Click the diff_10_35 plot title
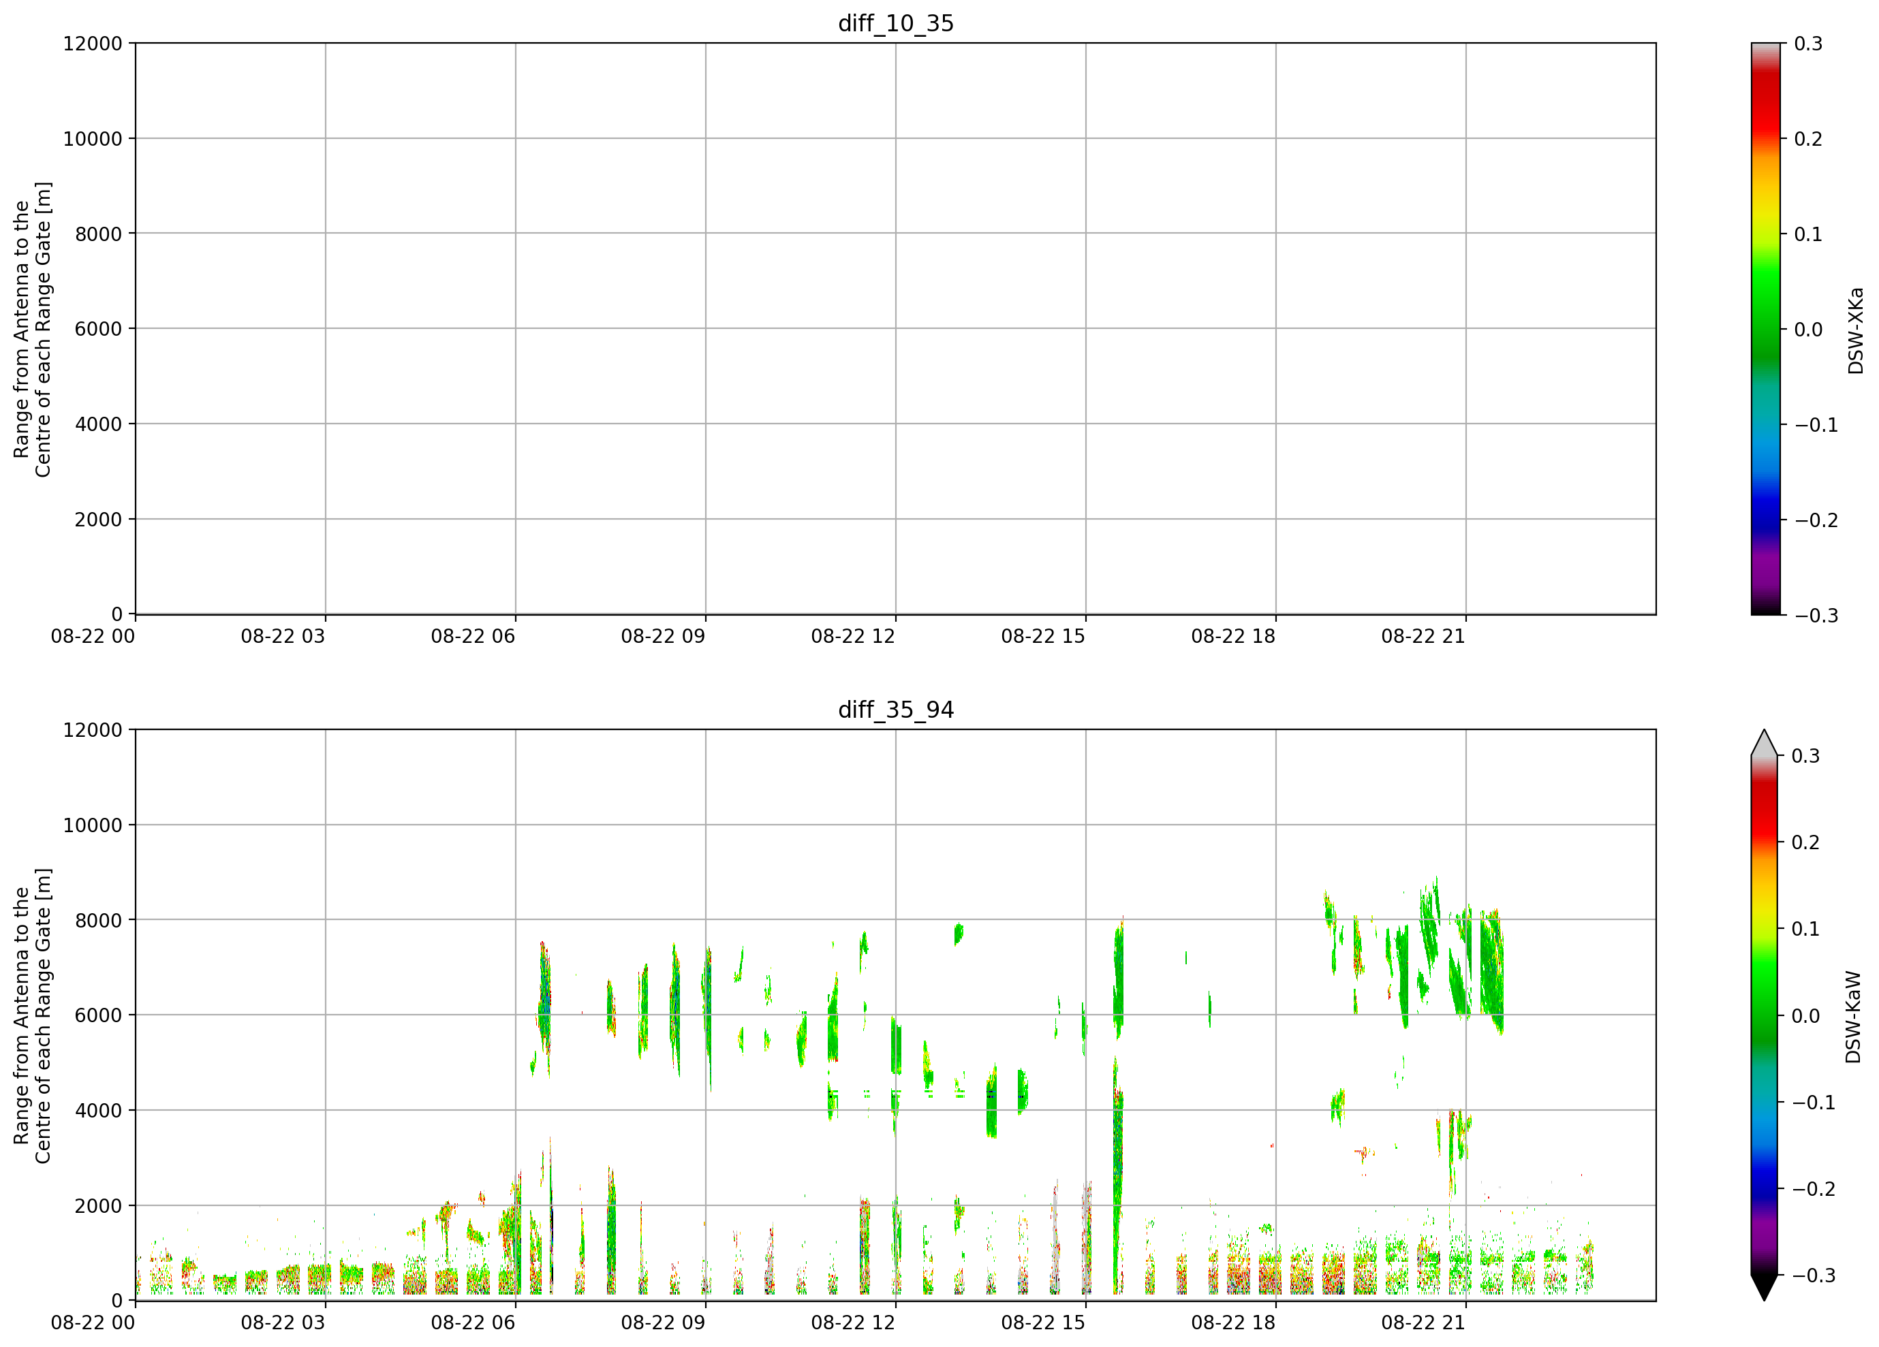The width and height of the screenshot is (1879, 1347). [896, 23]
